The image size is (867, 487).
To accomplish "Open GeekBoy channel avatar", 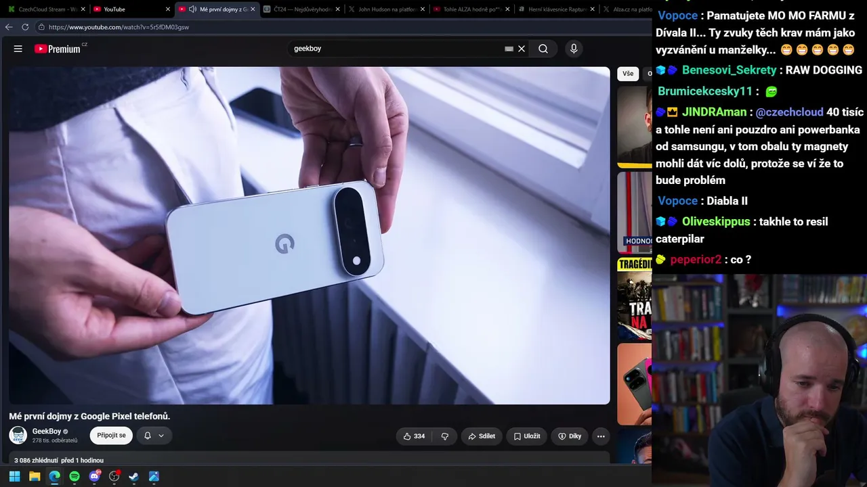I will [x=18, y=436].
